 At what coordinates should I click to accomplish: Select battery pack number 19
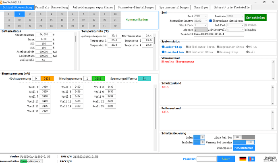pyautogui.click(x=94, y=20)
